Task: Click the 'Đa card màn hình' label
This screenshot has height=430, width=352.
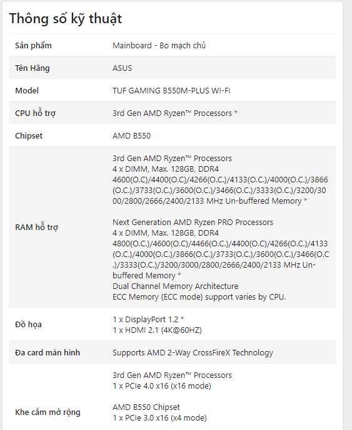Action: click(48, 353)
